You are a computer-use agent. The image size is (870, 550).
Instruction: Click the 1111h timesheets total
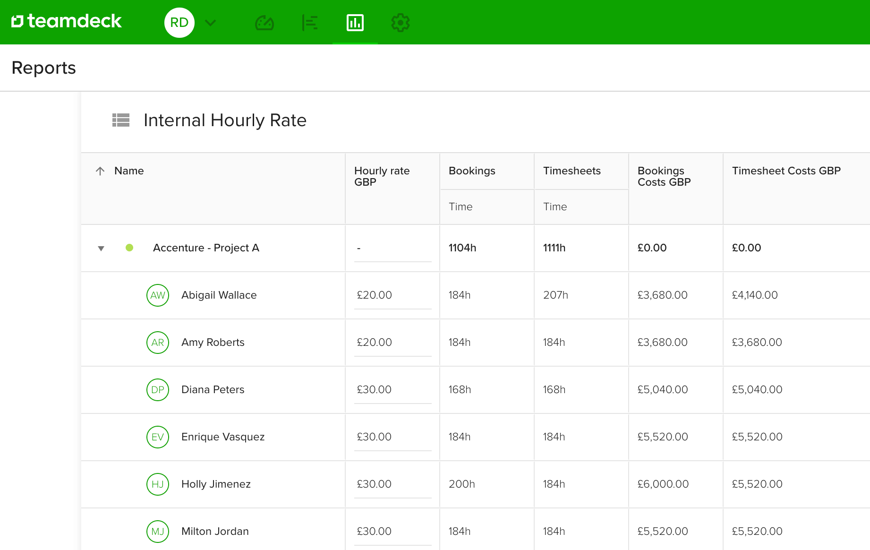[554, 248]
